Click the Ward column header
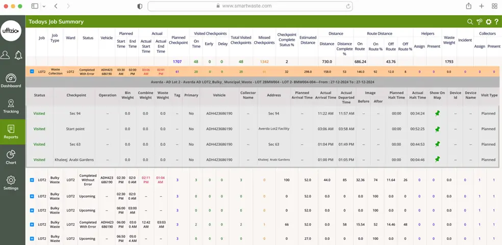The height and width of the screenshot is (245, 502). 70,38
